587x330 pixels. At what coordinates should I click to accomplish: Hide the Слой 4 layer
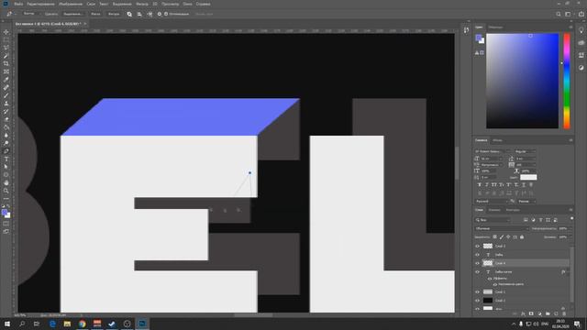[x=477, y=263]
